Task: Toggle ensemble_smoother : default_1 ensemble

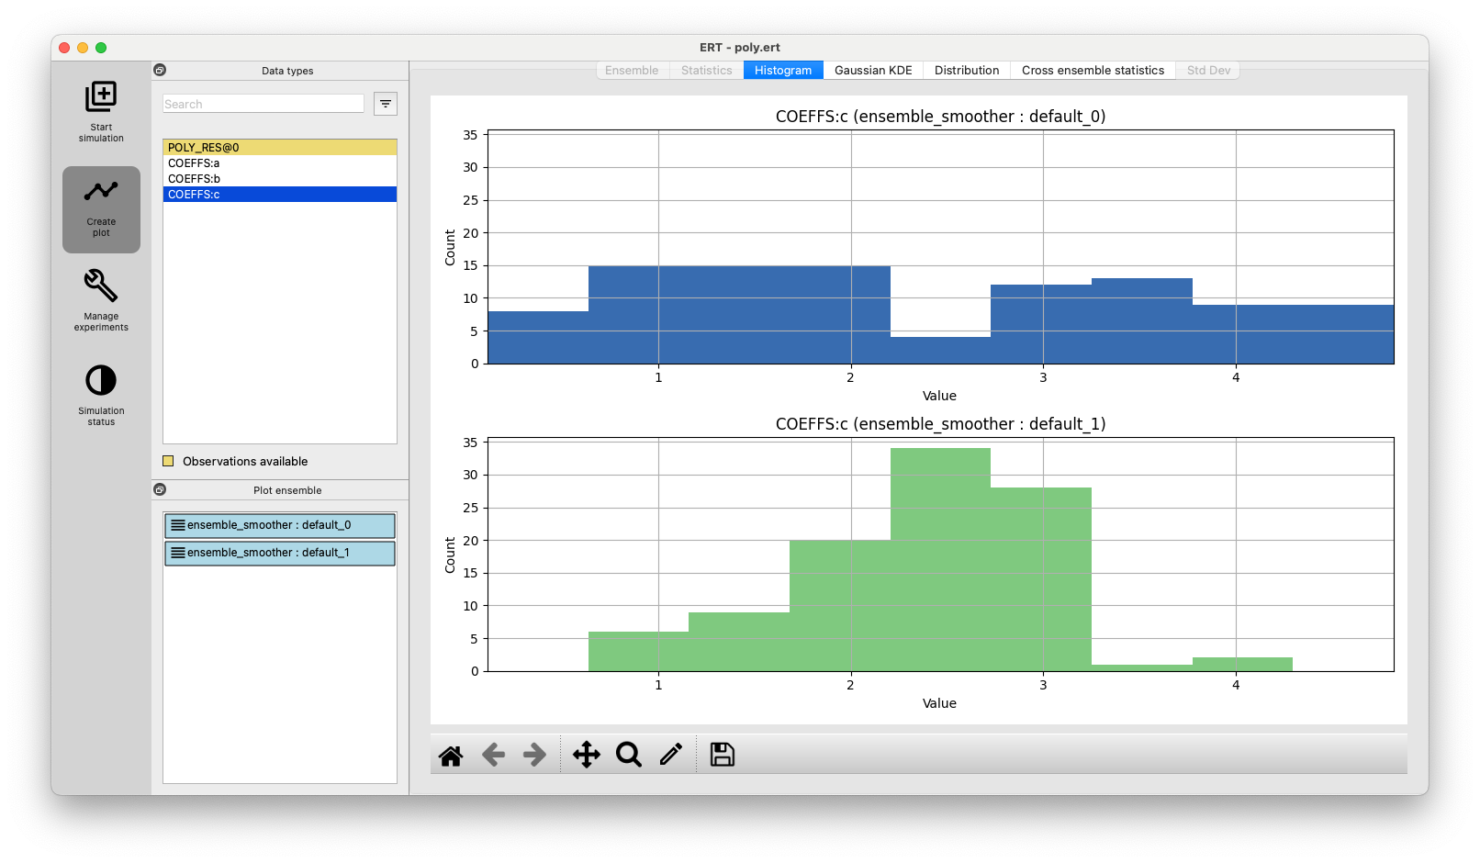Action: 280,553
